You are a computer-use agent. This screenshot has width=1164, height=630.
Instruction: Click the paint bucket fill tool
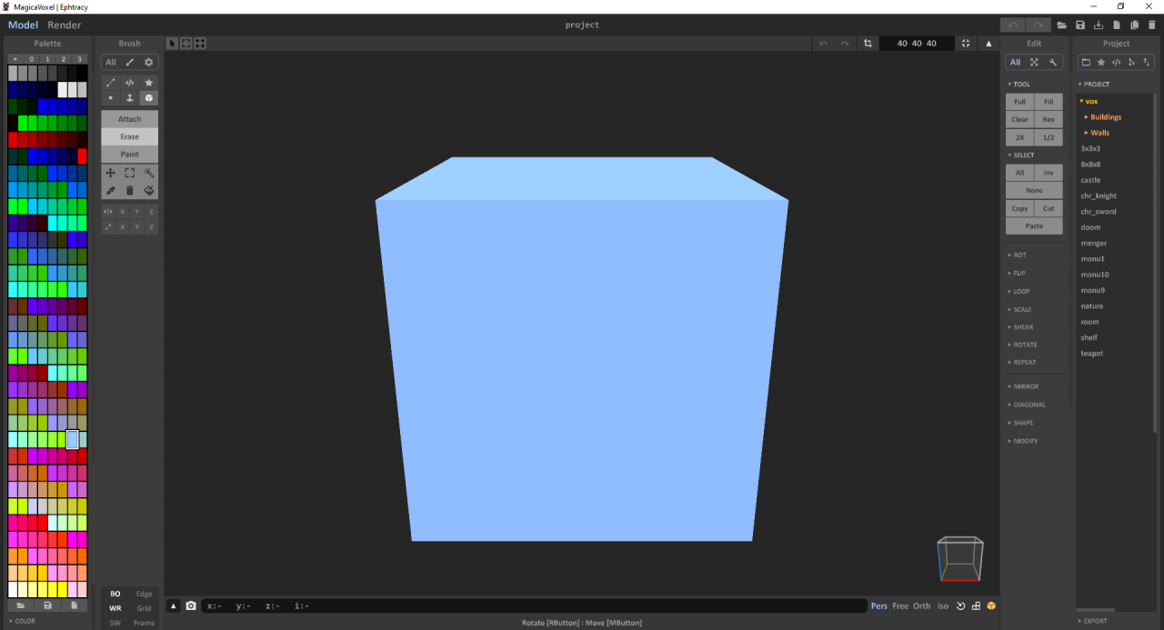click(149, 190)
